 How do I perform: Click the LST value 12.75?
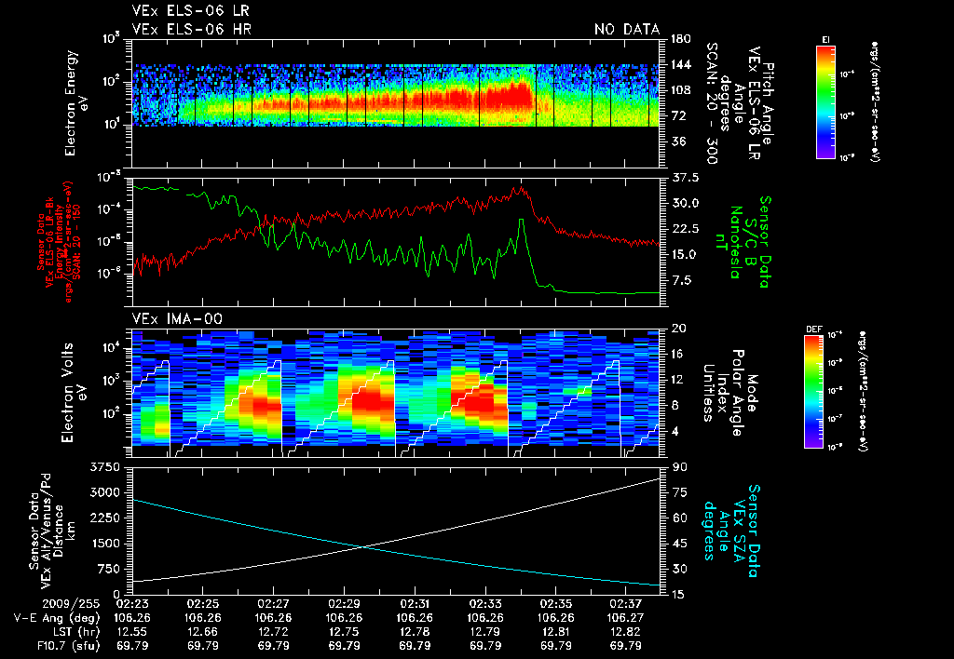(344, 632)
